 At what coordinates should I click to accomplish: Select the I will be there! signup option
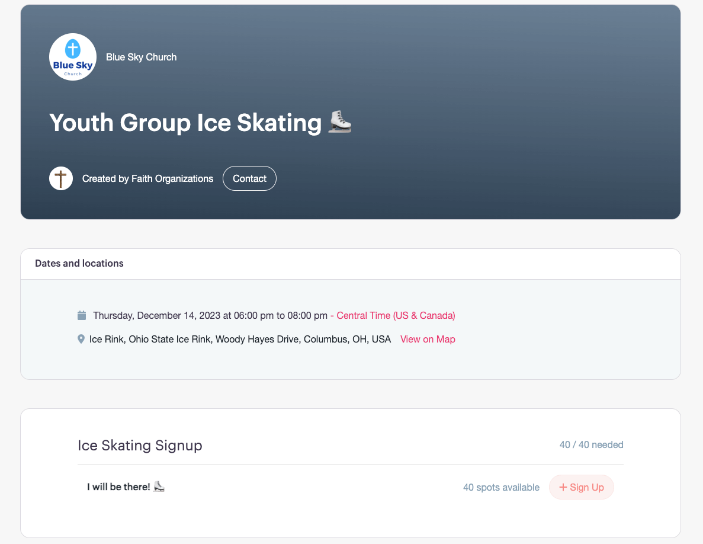coord(120,486)
